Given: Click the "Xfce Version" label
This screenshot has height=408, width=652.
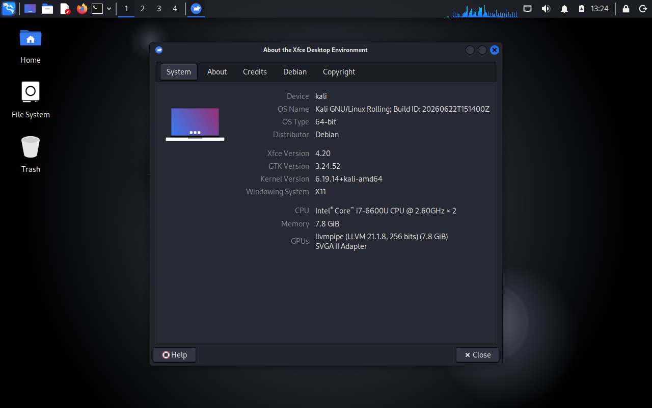Looking at the screenshot, I should click(x=288, y=154).
